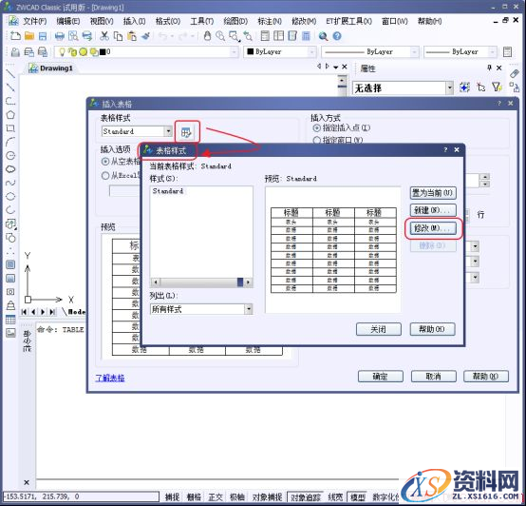The image size is (526, 506).
Task: Toggle 栅格 grid in status bar
Action: (x=194, y=496)
